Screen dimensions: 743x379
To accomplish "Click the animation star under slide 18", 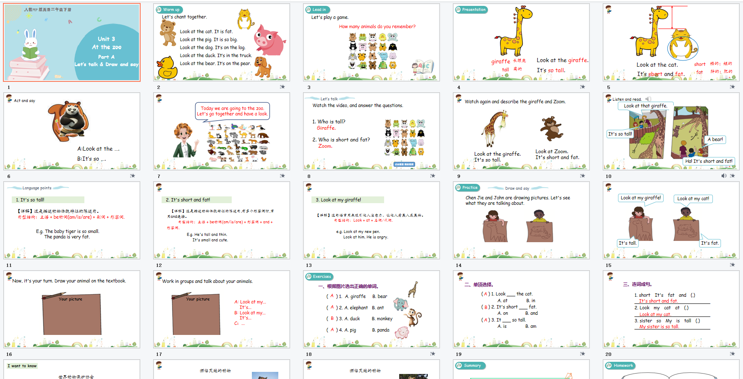I will coord(432,354).
